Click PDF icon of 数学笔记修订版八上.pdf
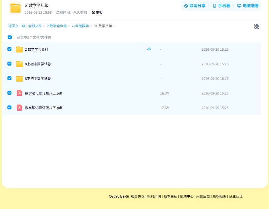Viewport: 269px width, 209px height. (x=19, y=93)
